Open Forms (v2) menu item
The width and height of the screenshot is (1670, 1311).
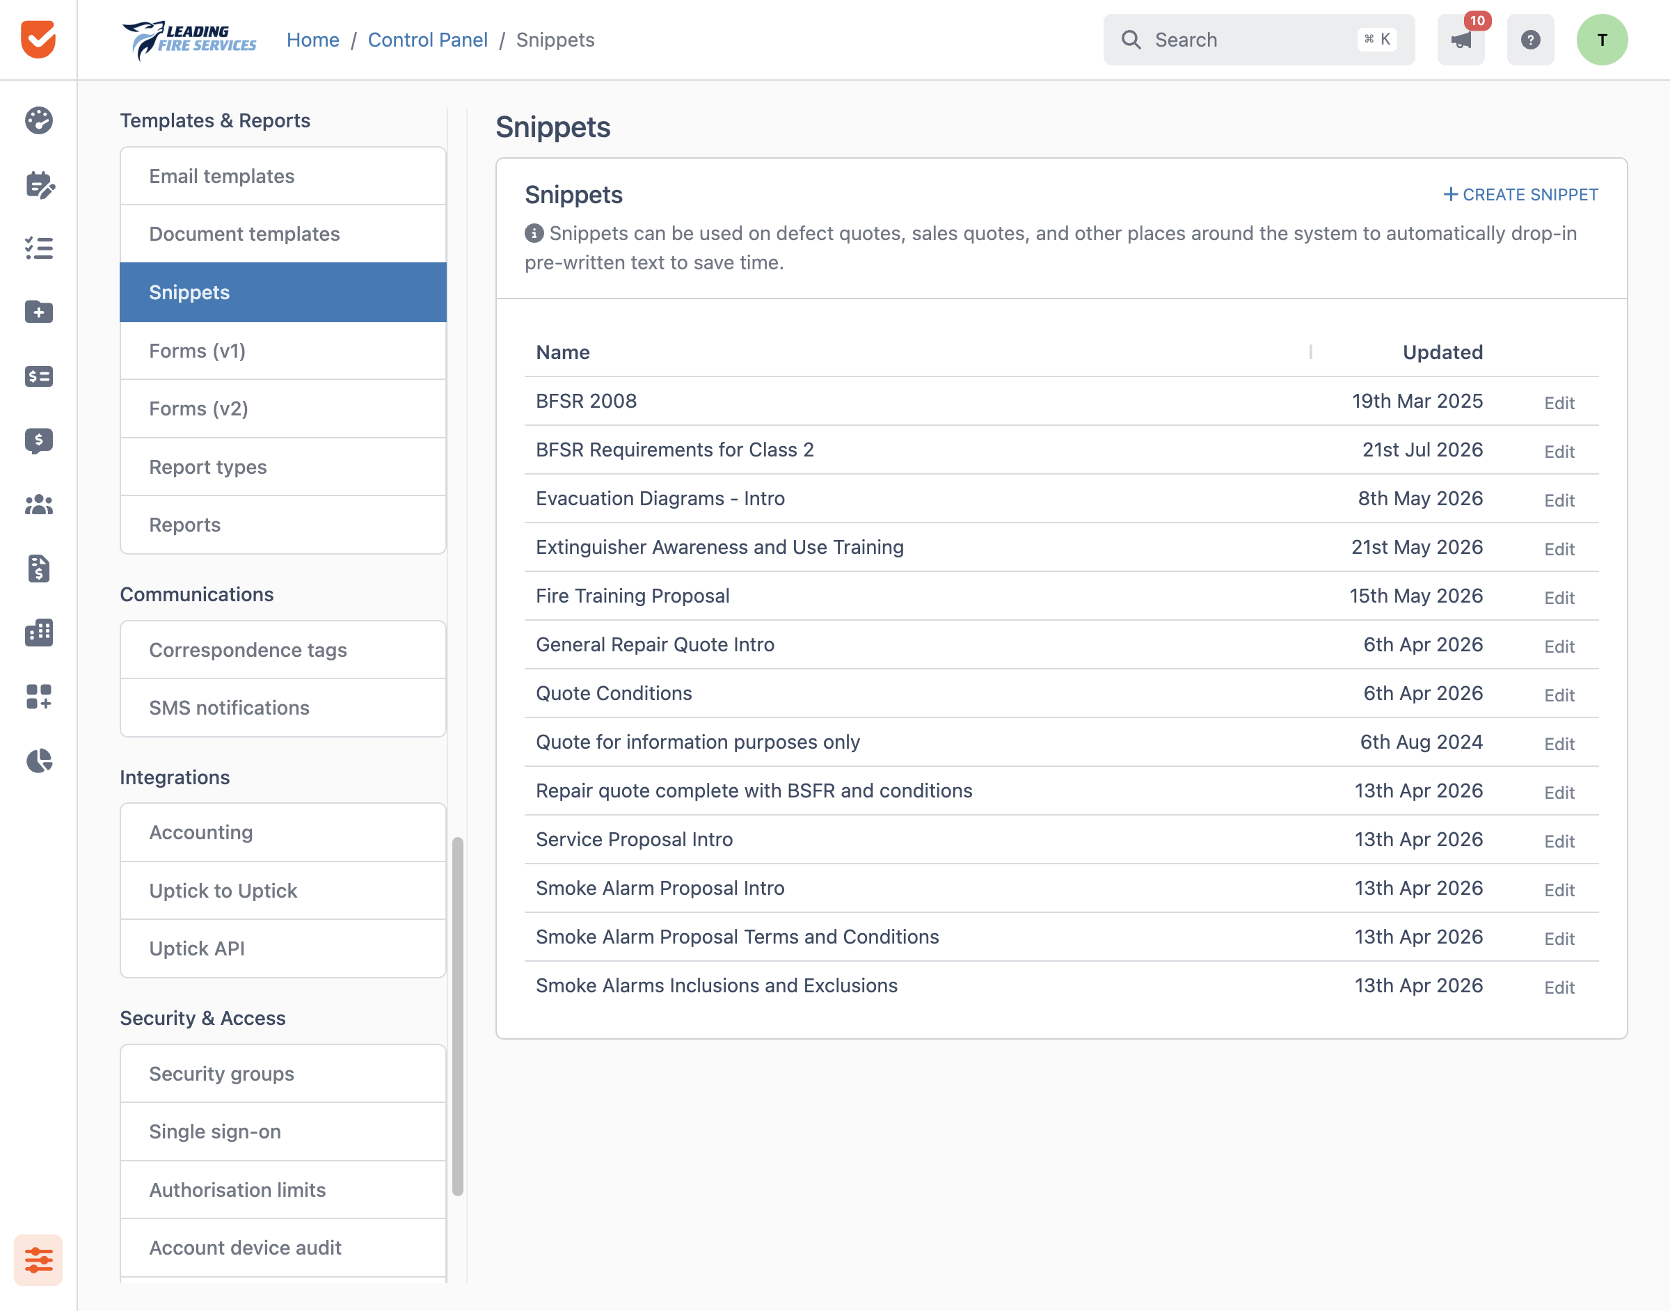click(283, 408)
